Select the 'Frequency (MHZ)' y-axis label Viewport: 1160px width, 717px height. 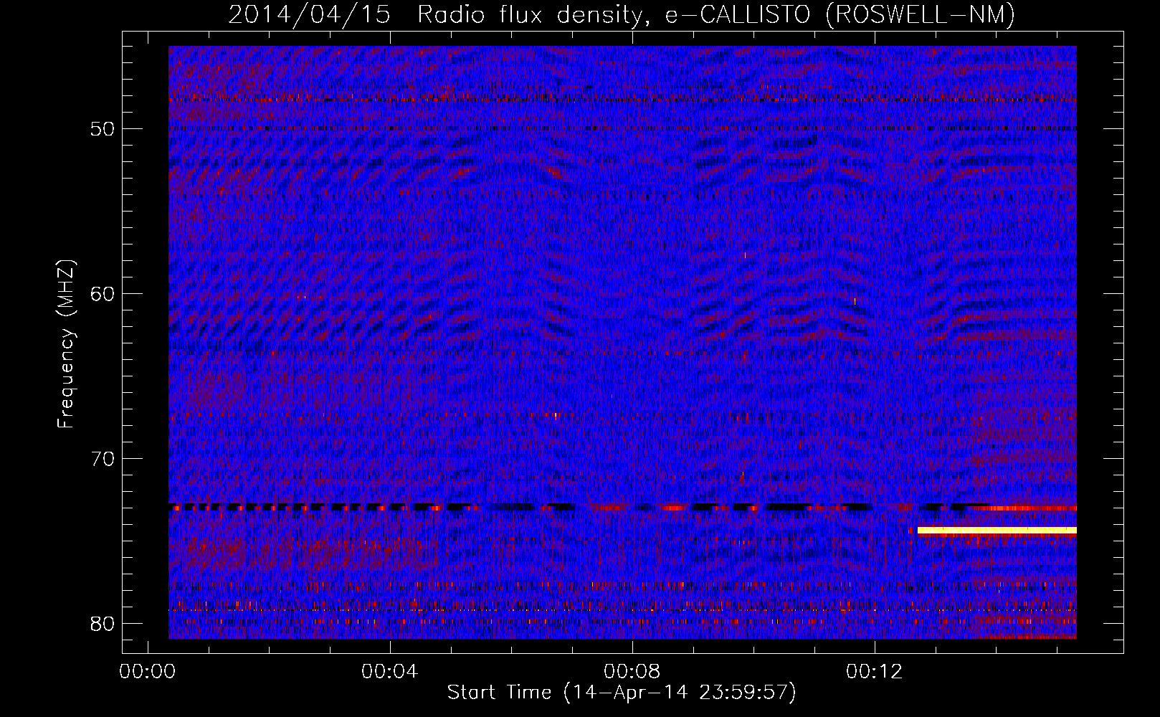click(x=66, y=345)
